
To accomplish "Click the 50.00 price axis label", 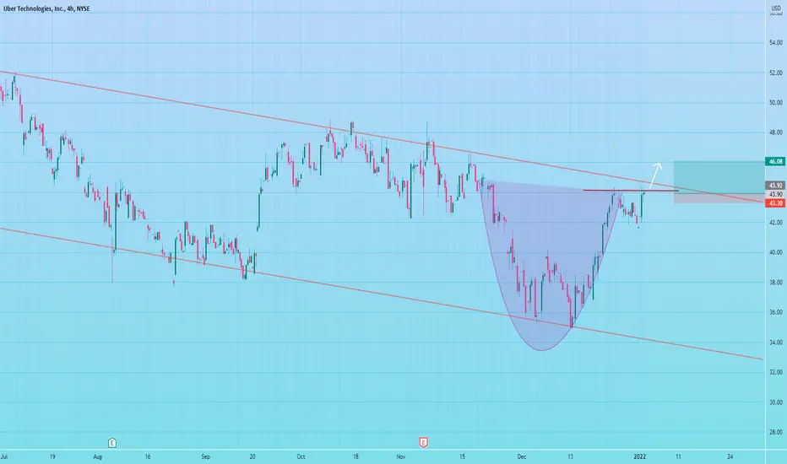I will point(775,103).
